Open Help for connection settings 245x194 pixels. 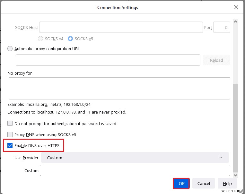(227, 183)
